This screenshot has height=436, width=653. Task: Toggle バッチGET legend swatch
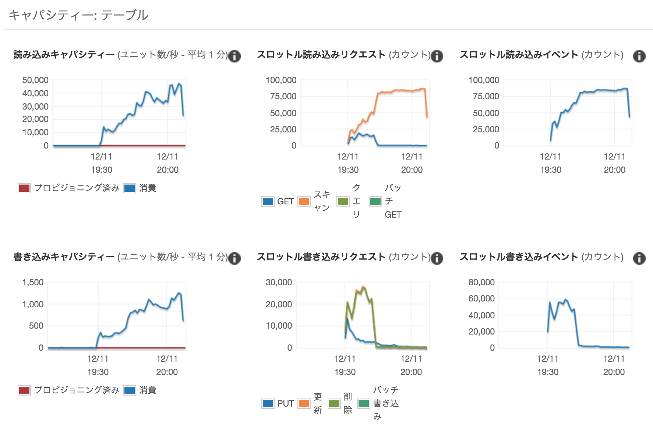[375, 201]
